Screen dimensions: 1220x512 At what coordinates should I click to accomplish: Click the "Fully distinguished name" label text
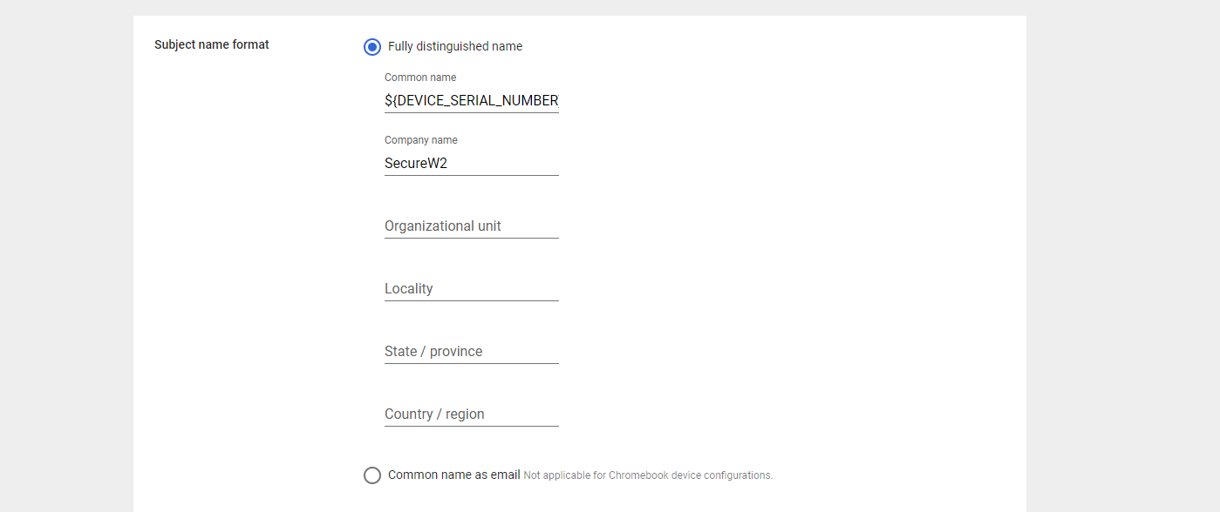click(455, 46)
